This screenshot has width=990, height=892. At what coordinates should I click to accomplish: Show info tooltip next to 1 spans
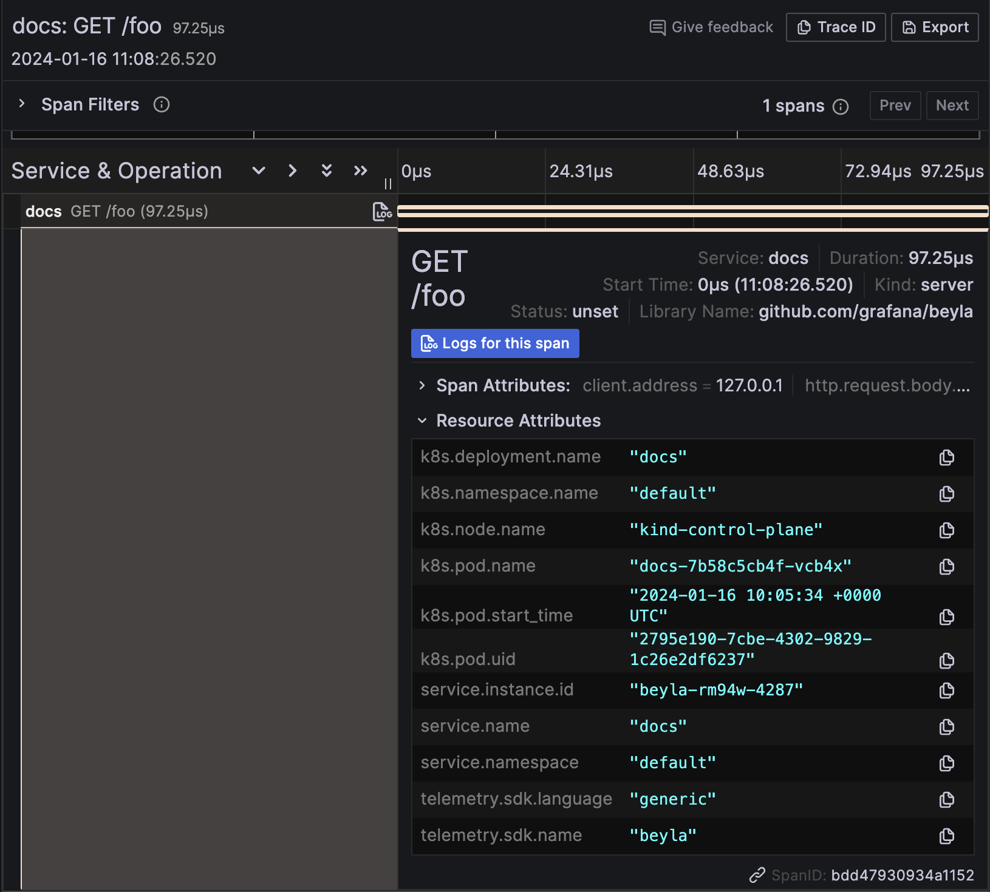(x=841, y=107)
